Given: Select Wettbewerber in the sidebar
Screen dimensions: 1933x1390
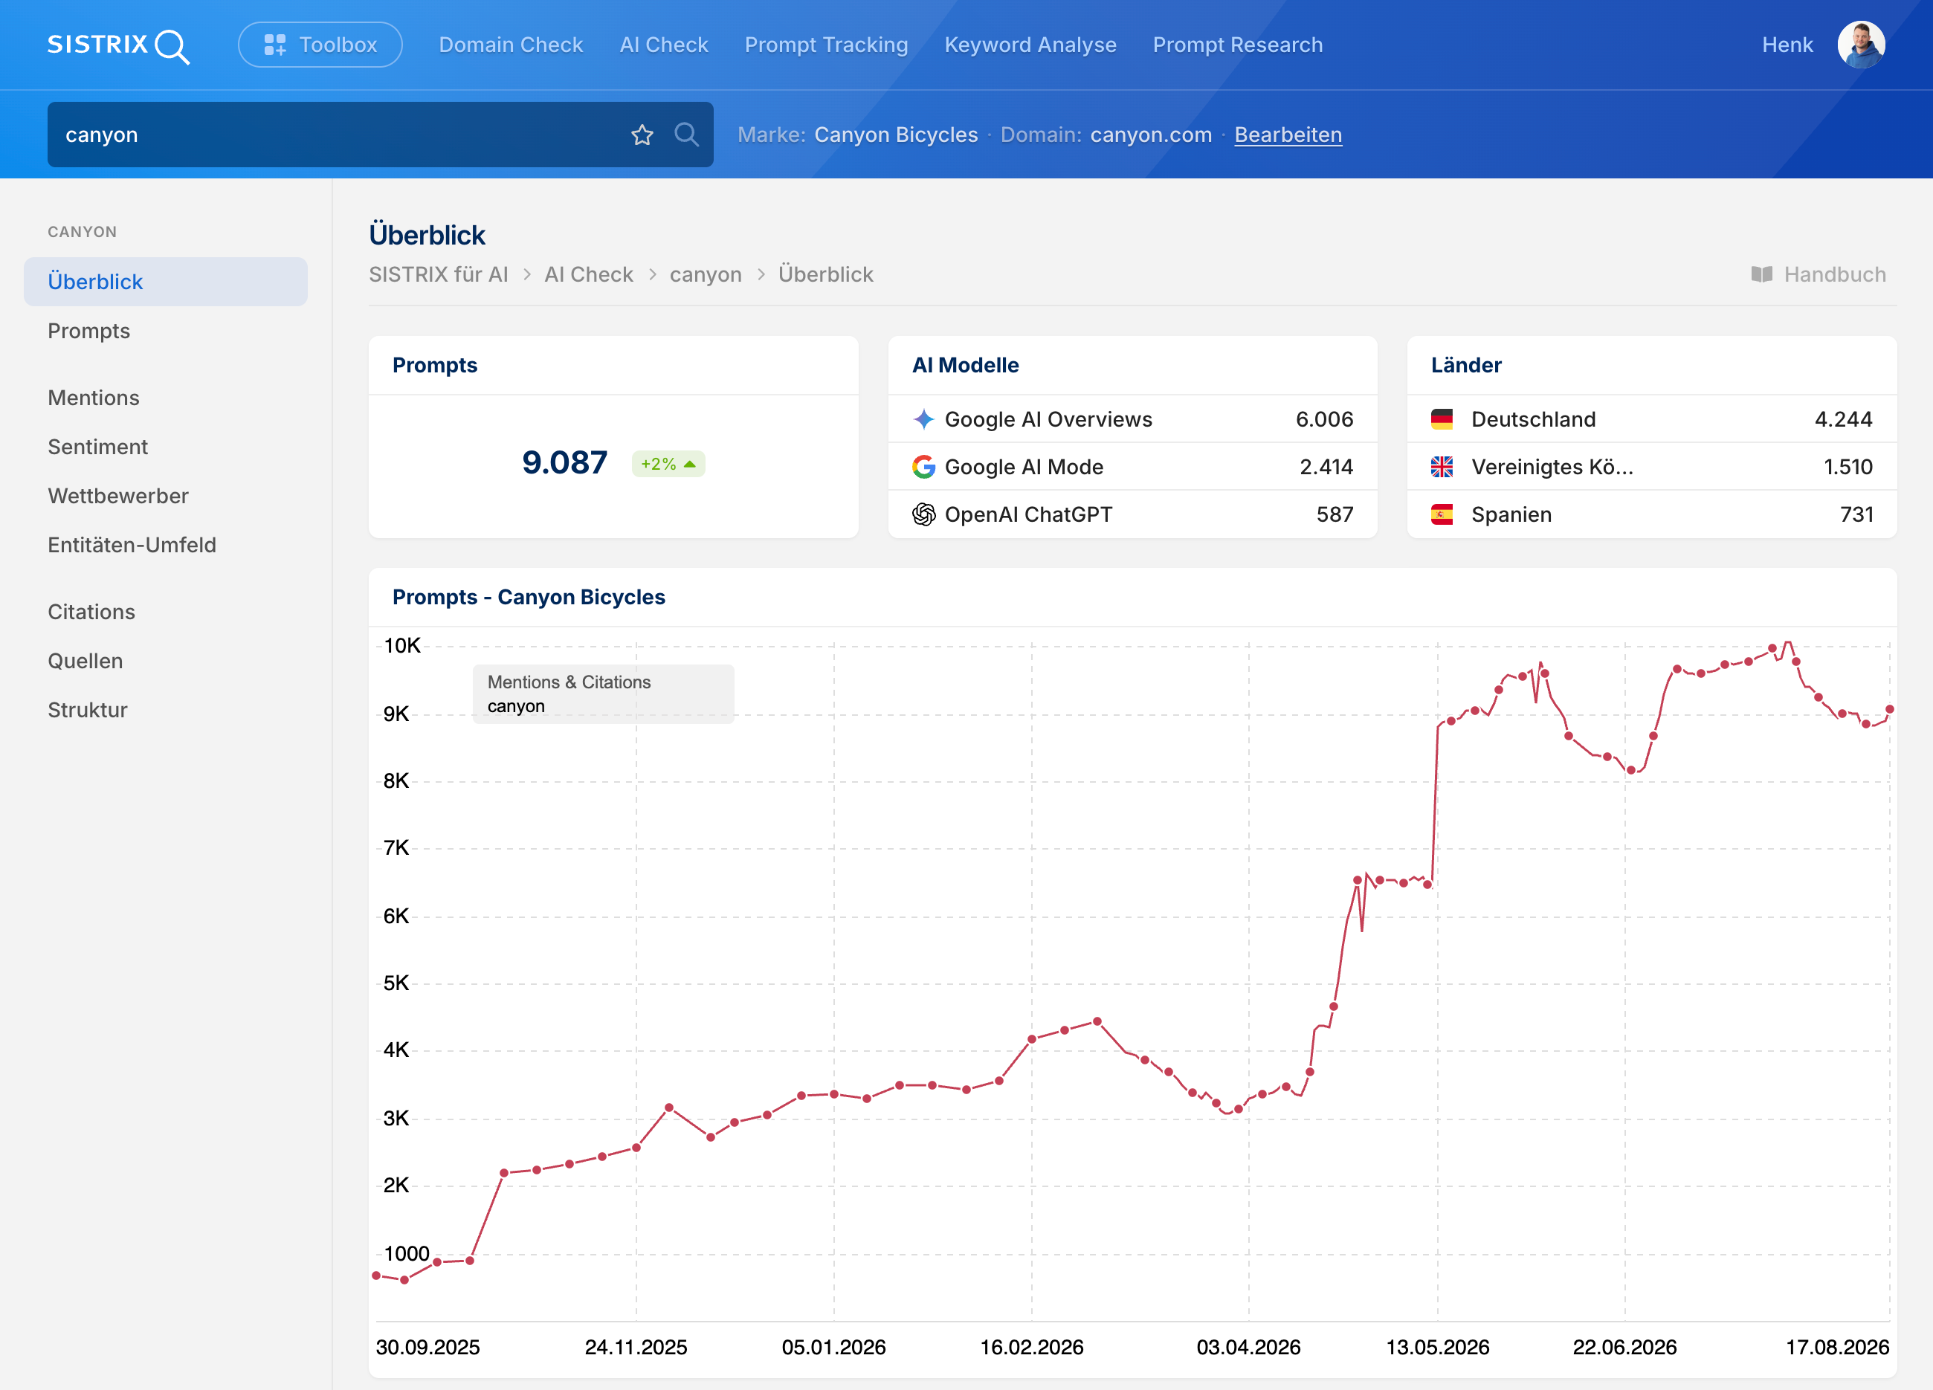Looking at the screenshot, I should pyautogui.click(x=118, y=496).
